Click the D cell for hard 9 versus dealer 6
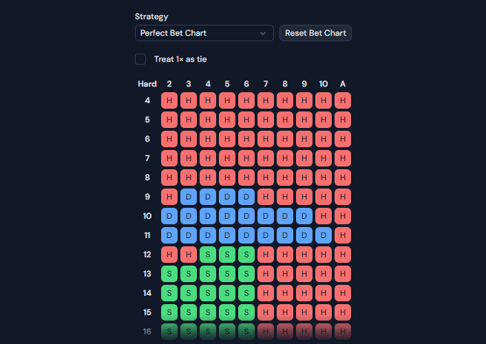Viewport: 486px width, 344px height. click(x=246, y=197)
